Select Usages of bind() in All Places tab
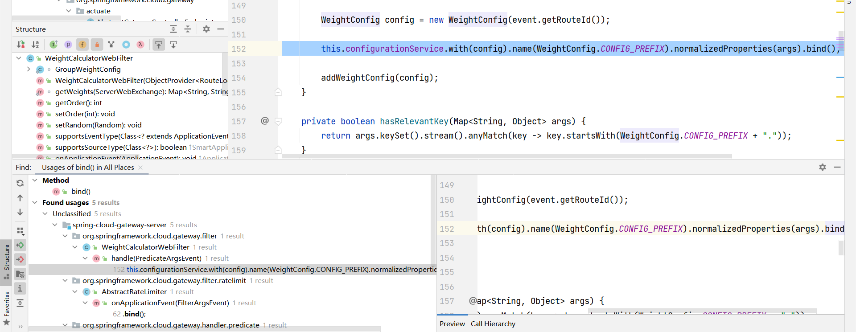 coord(88,168)
